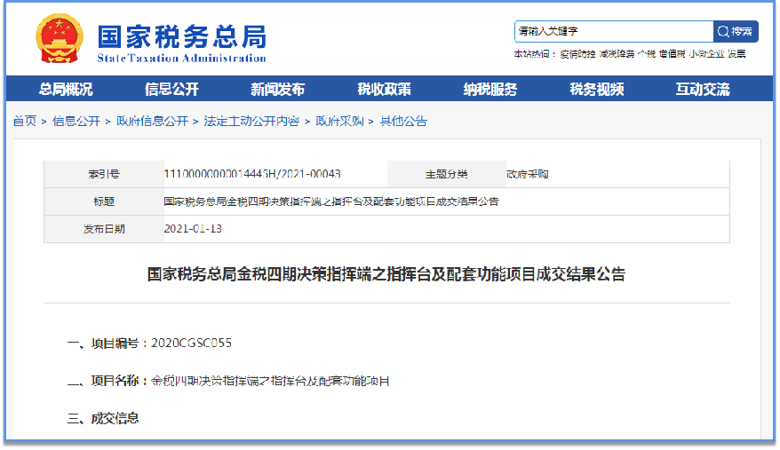Open hot word 疫情防控

pos(577,54)
